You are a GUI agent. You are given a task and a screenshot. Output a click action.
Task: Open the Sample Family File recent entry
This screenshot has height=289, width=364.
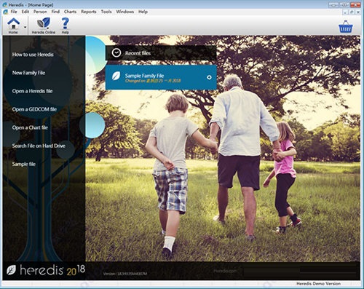pos(161,77)
